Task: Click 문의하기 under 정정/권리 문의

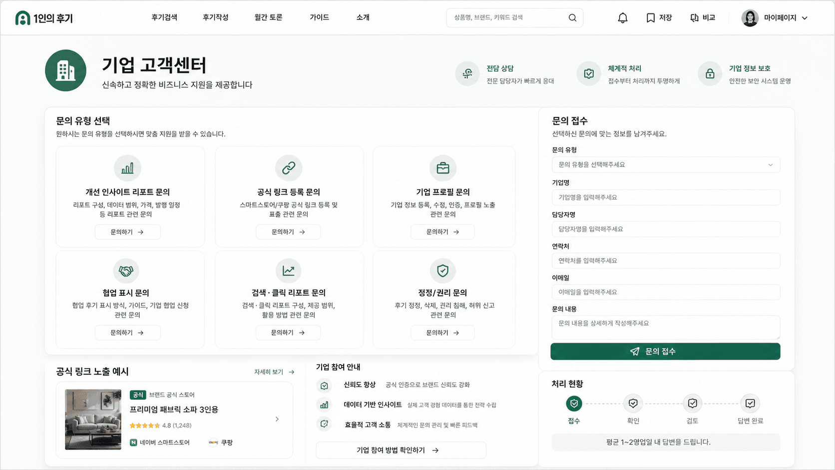Action: click(x=442, y=333)
